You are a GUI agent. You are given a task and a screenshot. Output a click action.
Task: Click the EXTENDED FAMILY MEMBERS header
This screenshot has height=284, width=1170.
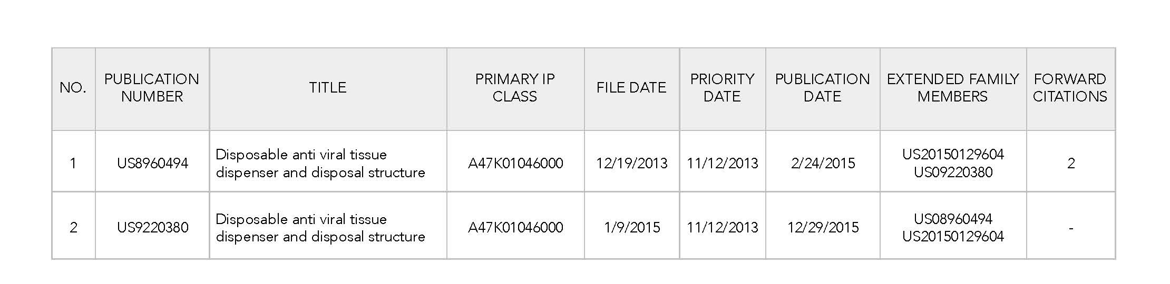tap(953, 88)
